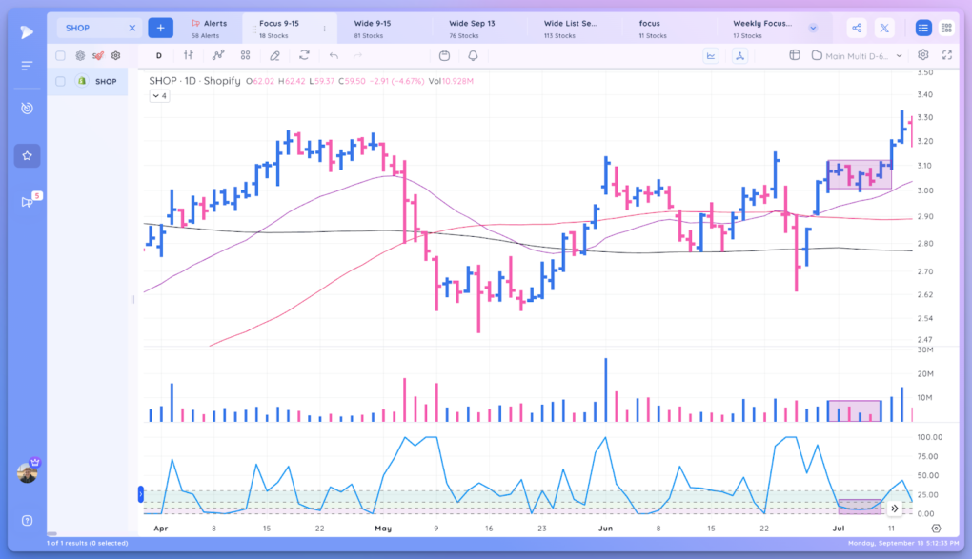Collapse the '4' indicator expander on the chart
The image size is (972, 559).
158,95
